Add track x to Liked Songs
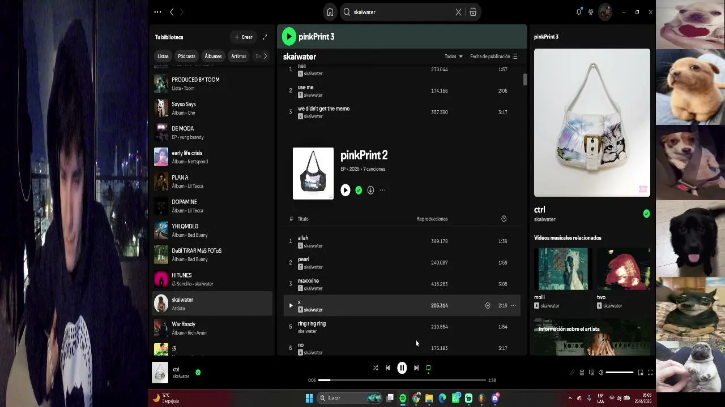Screen dimensions: 725x407 click(x=488, y=306)
